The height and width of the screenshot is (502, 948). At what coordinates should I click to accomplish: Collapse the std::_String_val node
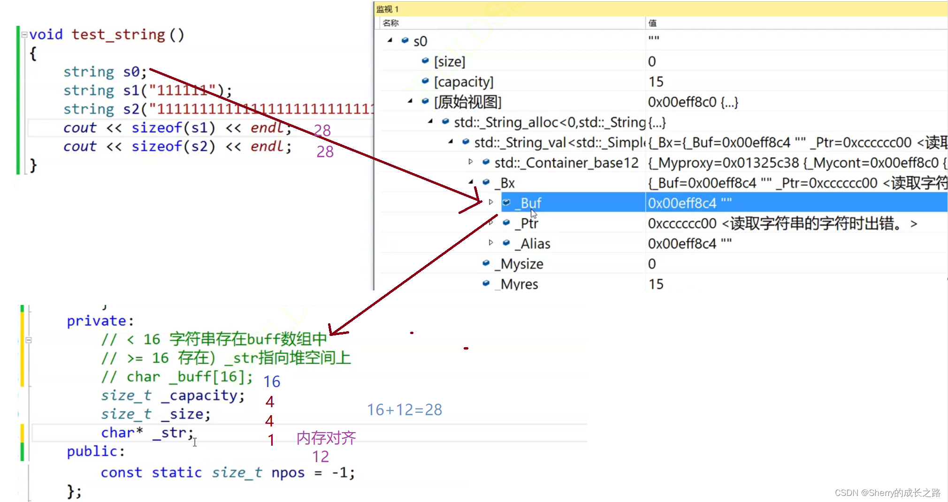click(450, 141)
